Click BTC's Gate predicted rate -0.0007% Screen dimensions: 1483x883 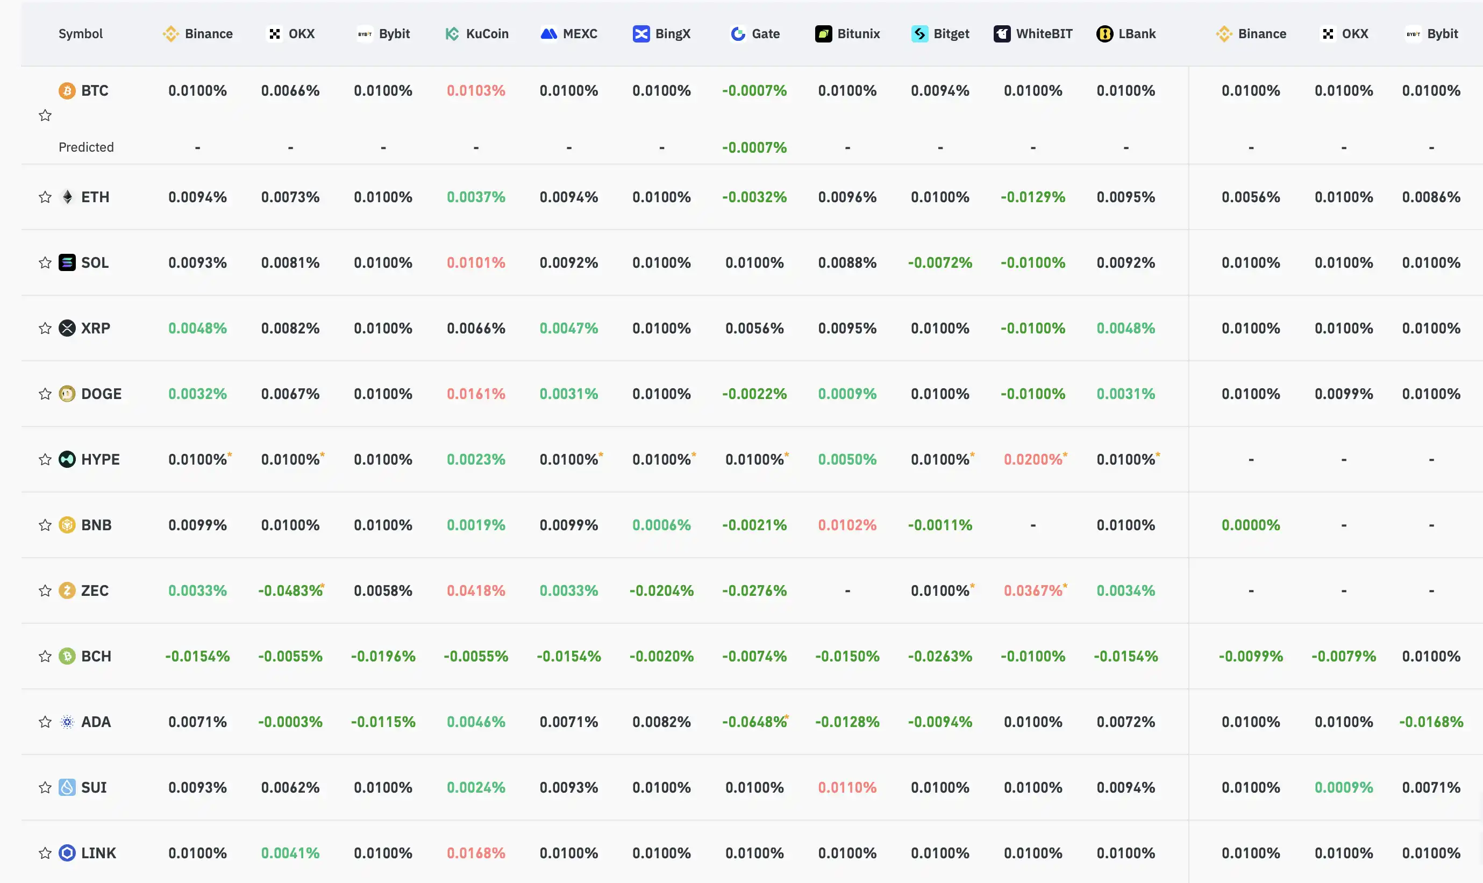[754, 147]
